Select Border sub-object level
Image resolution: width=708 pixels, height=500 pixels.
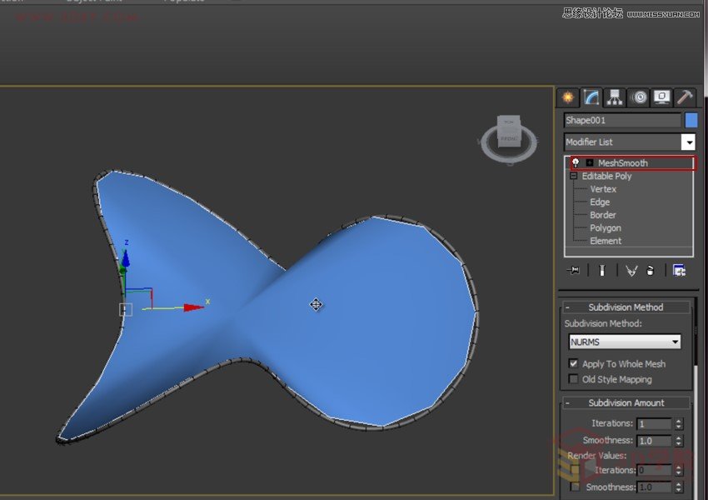(603, 215)
